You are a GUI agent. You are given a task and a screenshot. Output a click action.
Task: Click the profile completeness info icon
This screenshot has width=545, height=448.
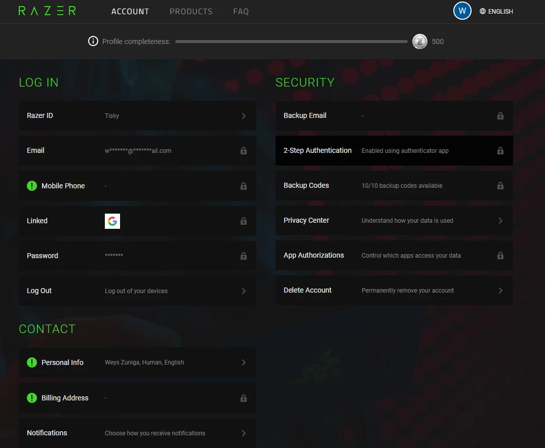point(93,42)
